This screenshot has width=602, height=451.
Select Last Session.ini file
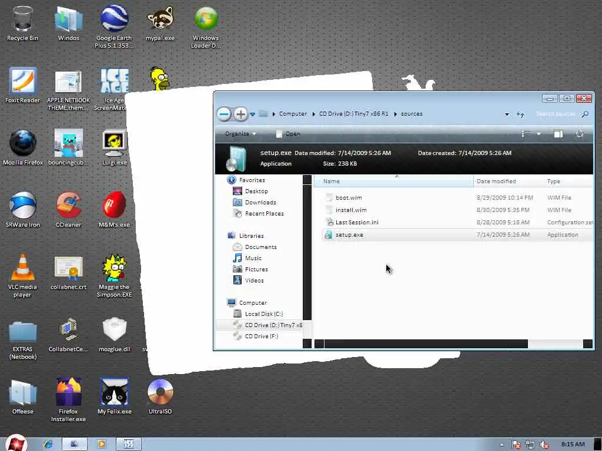pyautogui.click(x=458, y=222)
